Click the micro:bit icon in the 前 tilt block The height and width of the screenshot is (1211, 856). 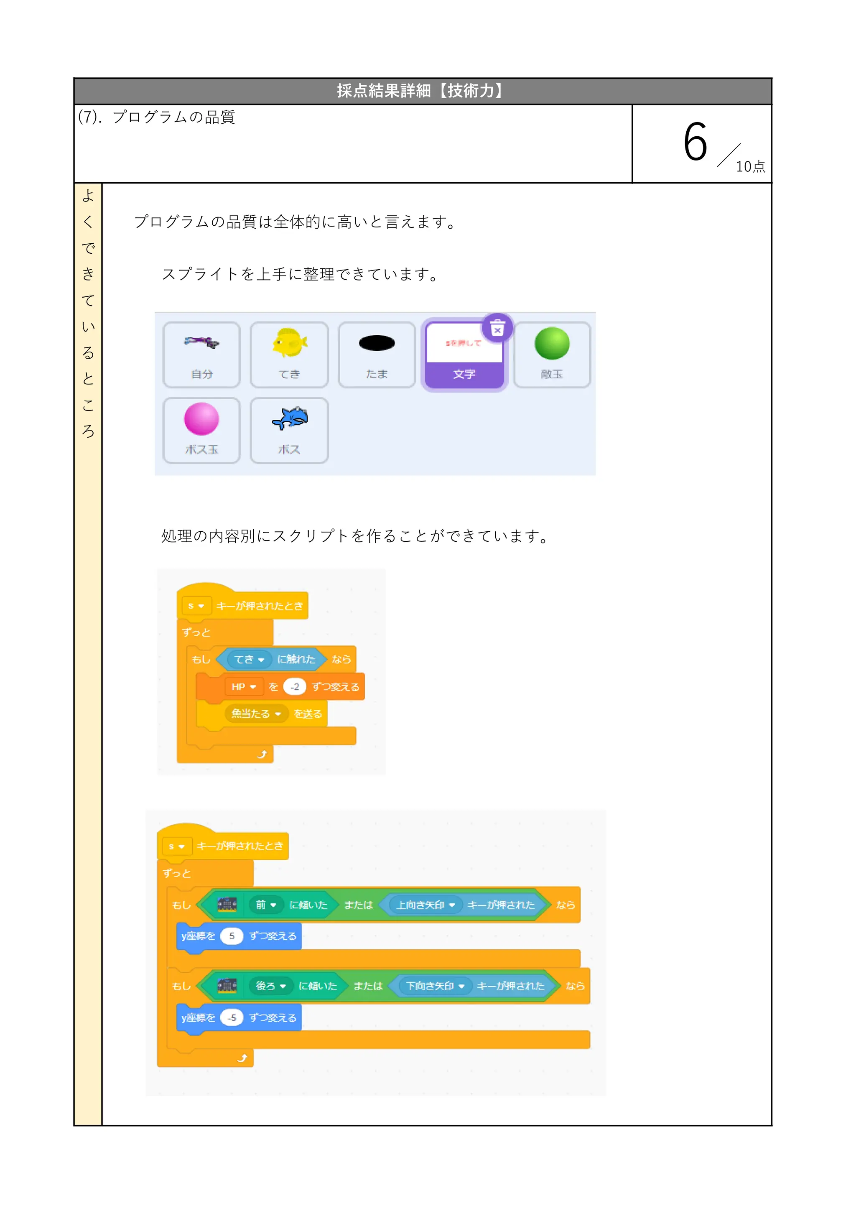coord(227,905)
